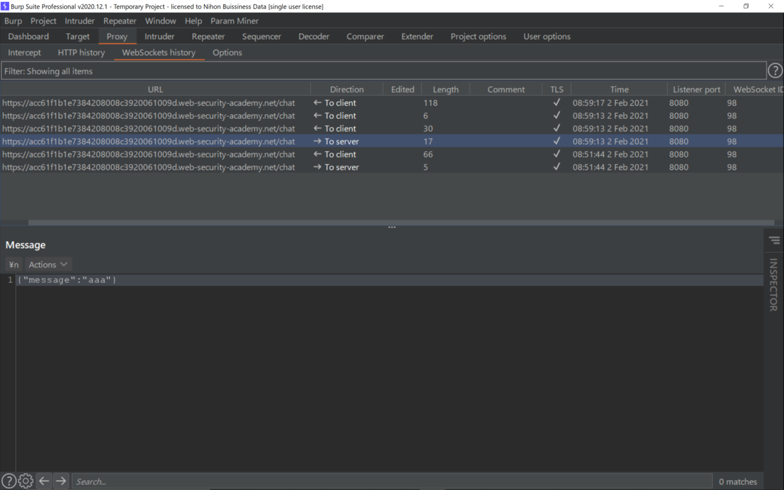
Task: Go to next search match arrow
Action: (61, 481)
